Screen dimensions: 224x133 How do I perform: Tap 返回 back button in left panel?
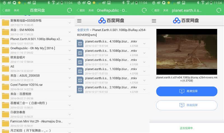[x=6, y=10]
